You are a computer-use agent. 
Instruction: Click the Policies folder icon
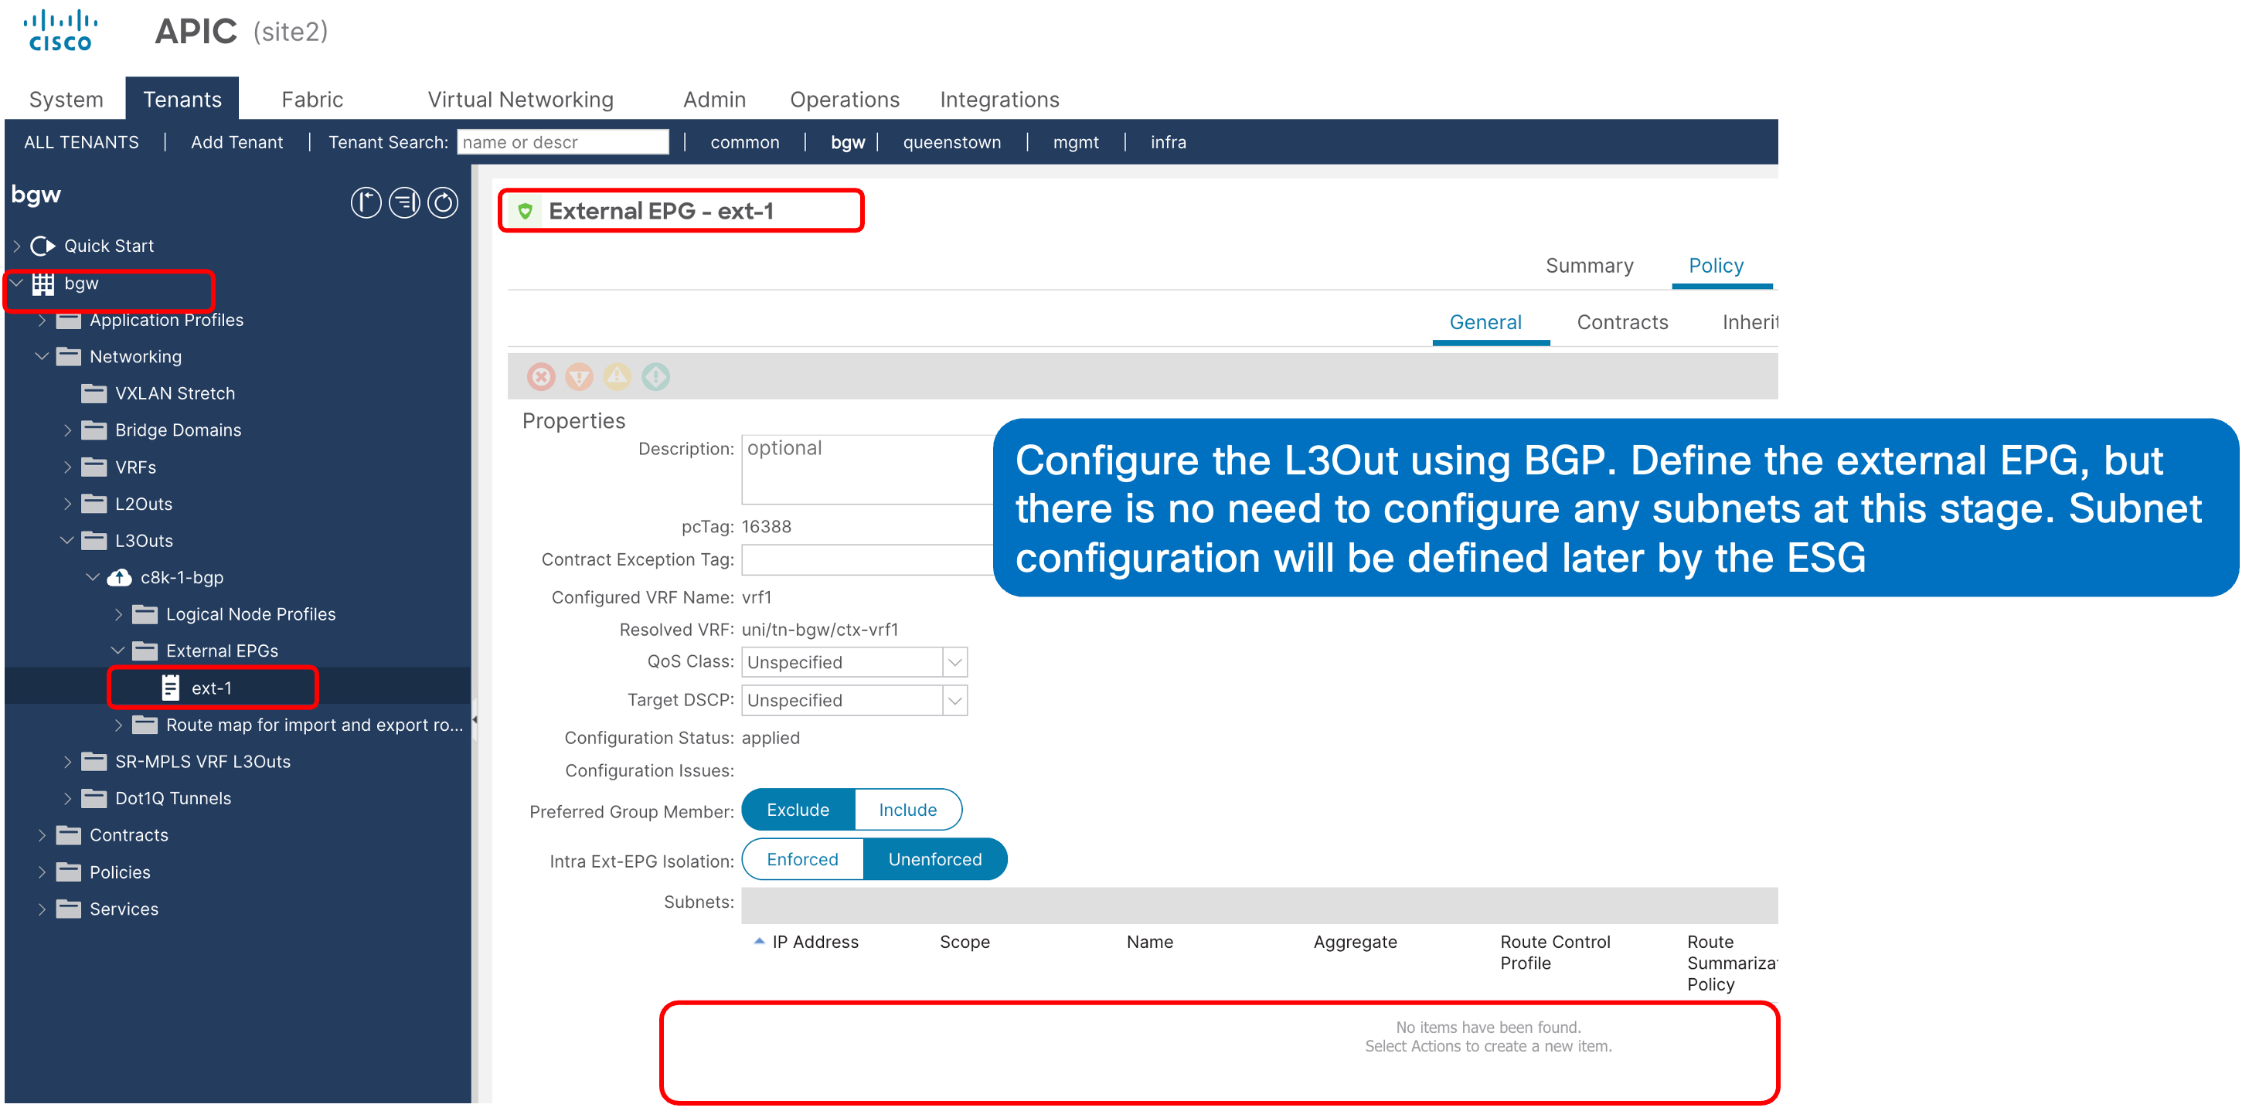point(68,871)
